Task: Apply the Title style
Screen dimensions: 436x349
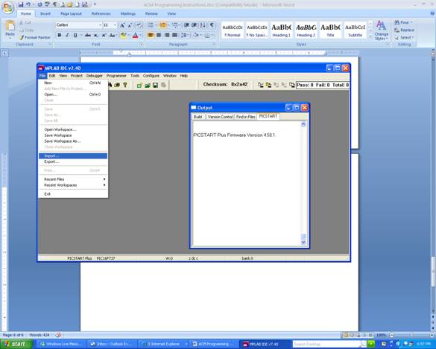Action: click(330, 31)
